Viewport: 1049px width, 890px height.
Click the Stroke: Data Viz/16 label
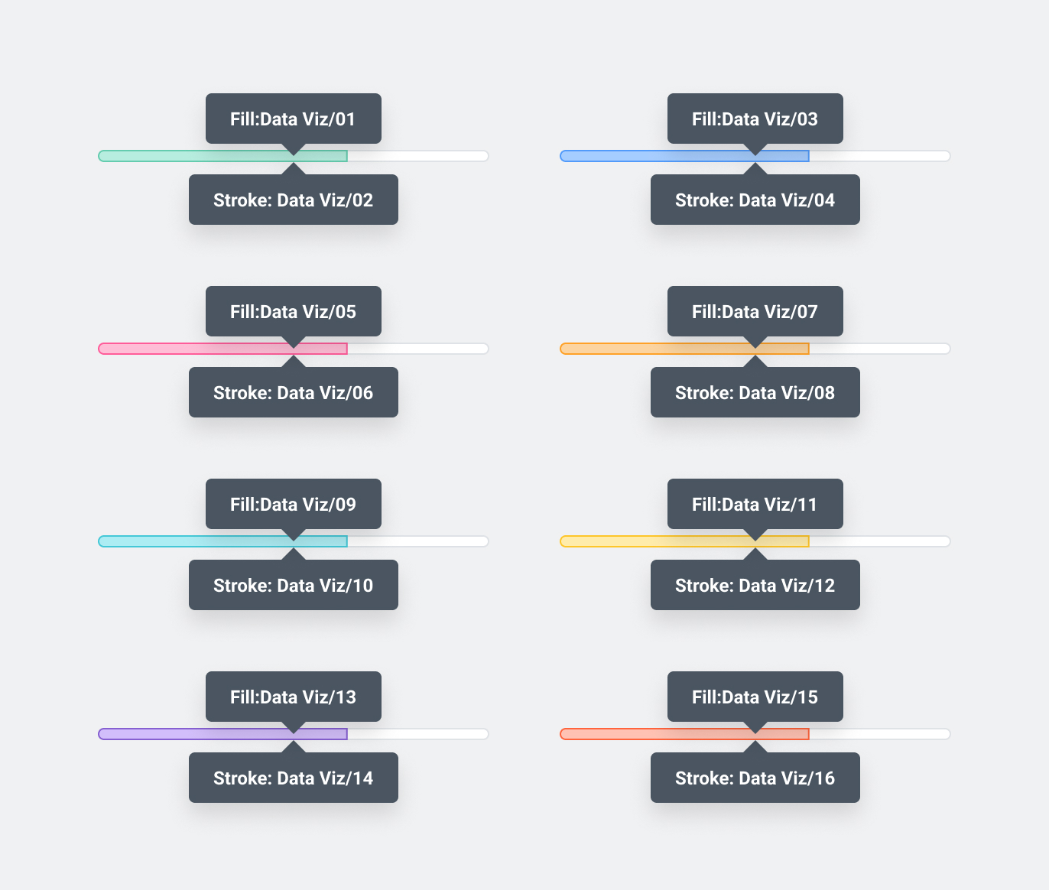tap(755, 778)
